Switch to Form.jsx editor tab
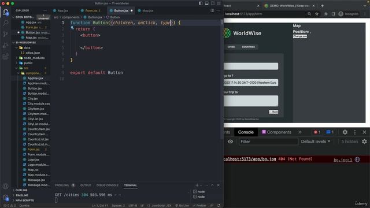370x208 pixels. (91, 10)
